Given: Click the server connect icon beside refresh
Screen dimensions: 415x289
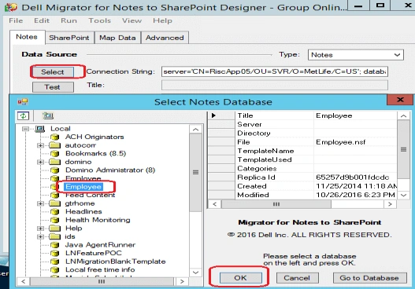Looking at the screenshot, I should click(x=48, y=115).
